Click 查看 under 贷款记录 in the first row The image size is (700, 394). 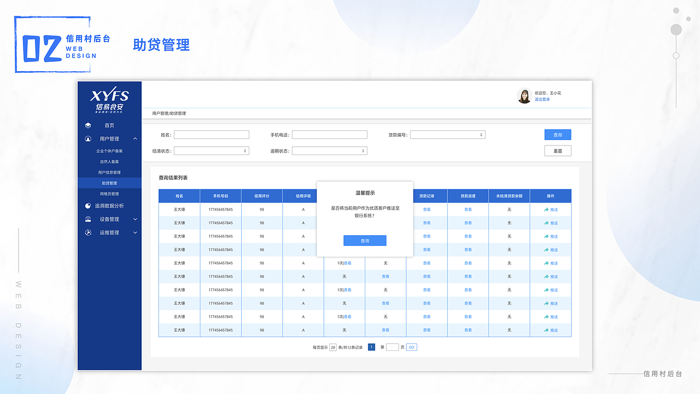[427, 210]
